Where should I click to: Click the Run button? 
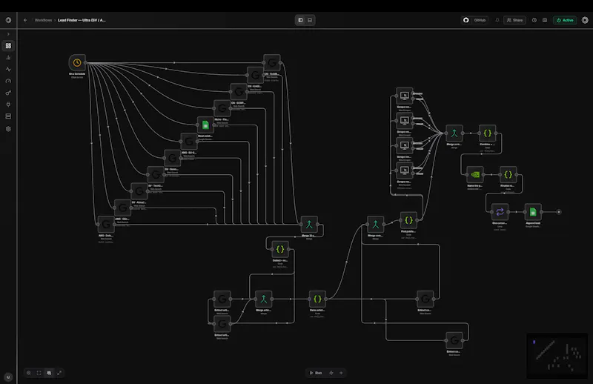tap(316, 373)
